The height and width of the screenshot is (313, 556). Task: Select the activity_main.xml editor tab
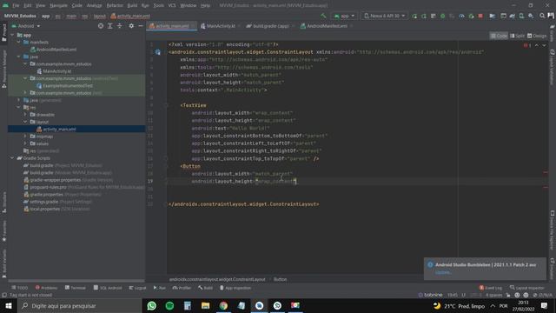click(172, 26)
